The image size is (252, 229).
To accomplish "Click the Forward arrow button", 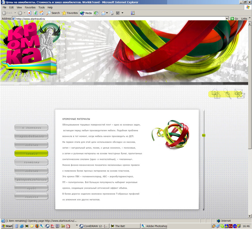I will click(x=20, y=13).
